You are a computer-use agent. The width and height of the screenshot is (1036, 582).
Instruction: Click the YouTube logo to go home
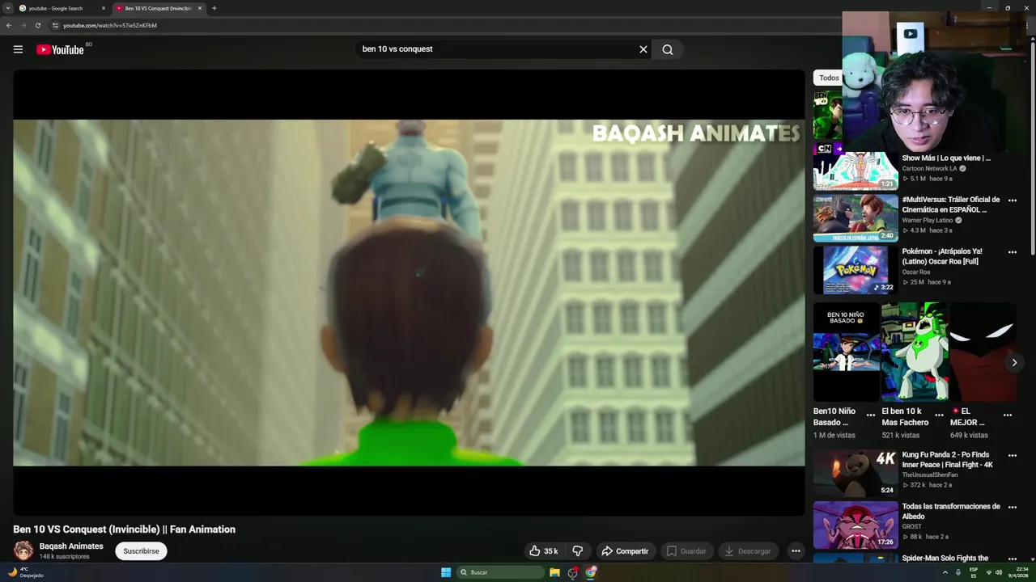[60, 49]
